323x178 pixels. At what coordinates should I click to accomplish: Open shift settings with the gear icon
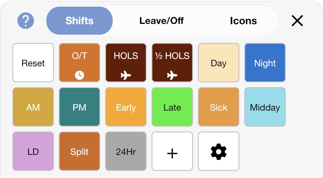218,151
